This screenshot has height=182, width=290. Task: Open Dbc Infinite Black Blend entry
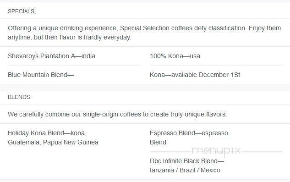(187, 165)
